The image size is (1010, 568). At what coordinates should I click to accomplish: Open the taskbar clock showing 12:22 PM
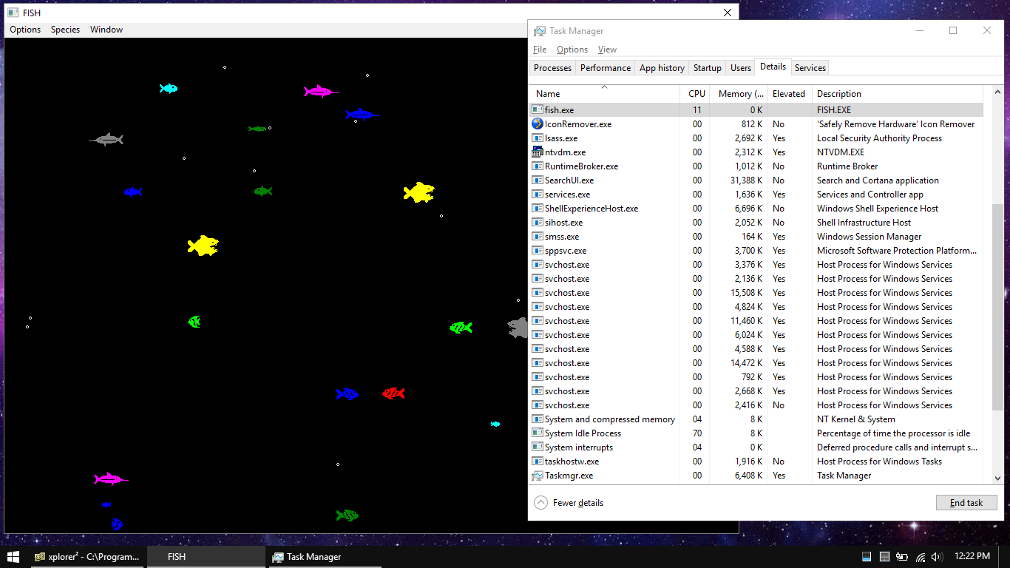pos(972,556)
